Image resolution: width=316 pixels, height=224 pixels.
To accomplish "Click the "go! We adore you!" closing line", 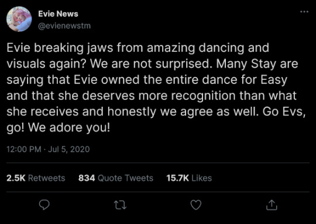I will tap(59, 128).
